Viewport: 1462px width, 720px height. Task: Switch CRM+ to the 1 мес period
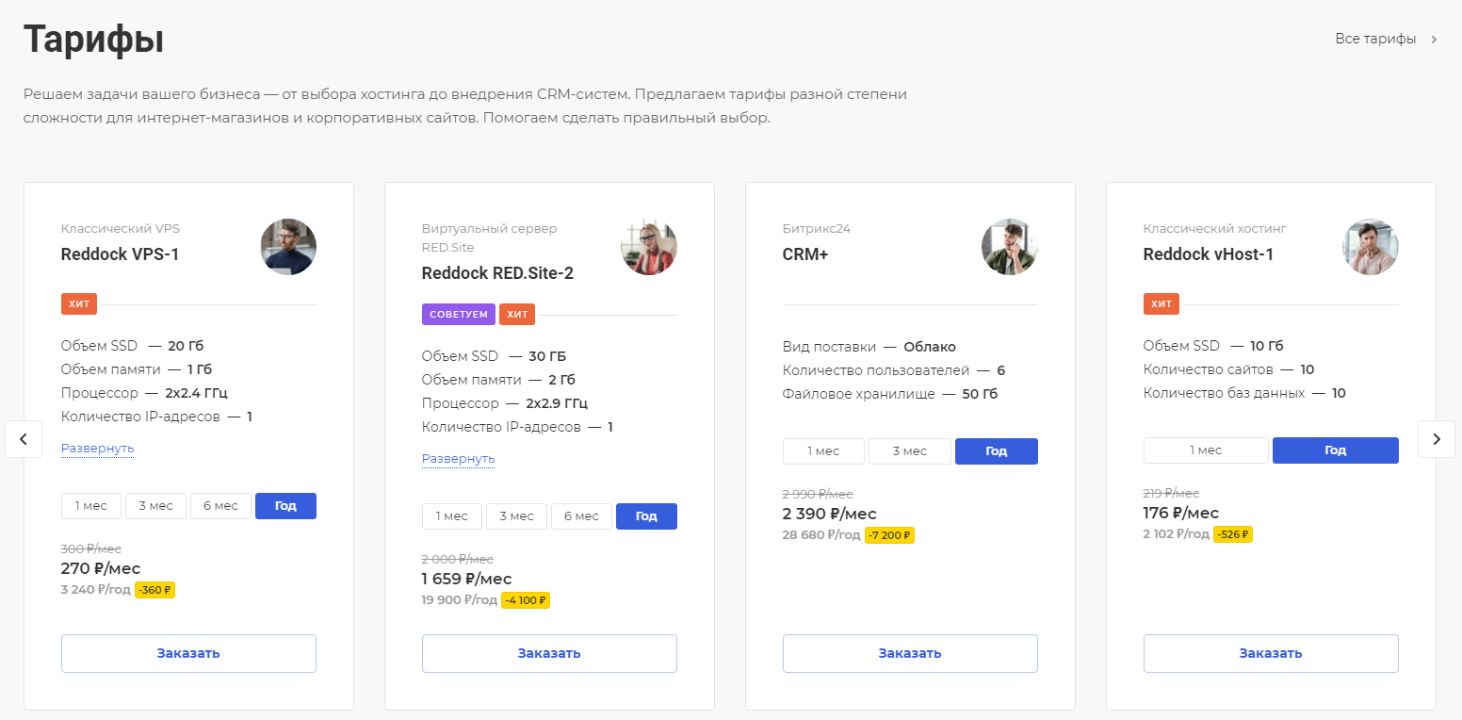(823, 451)
